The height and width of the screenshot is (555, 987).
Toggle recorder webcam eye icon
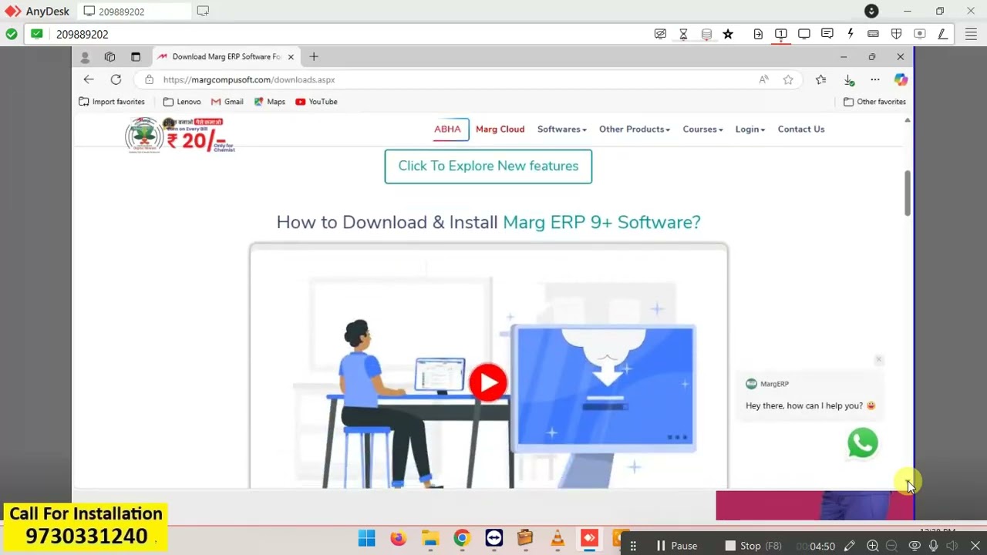coord(915,546)
